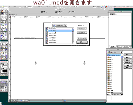Select the light bulb tool in 3D palette
The width and height of the screenshot is (133, 105).
coord(2,44)
